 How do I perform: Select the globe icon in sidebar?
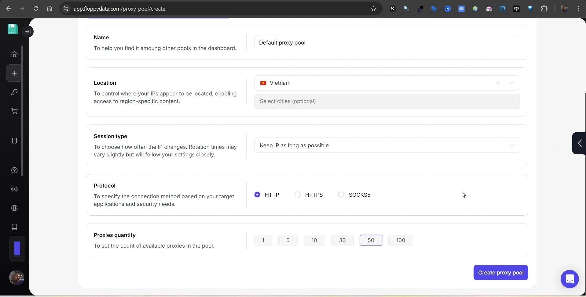(14, 208)
